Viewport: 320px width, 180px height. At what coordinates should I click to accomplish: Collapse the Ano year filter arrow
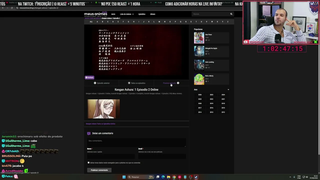coord(228,89)
